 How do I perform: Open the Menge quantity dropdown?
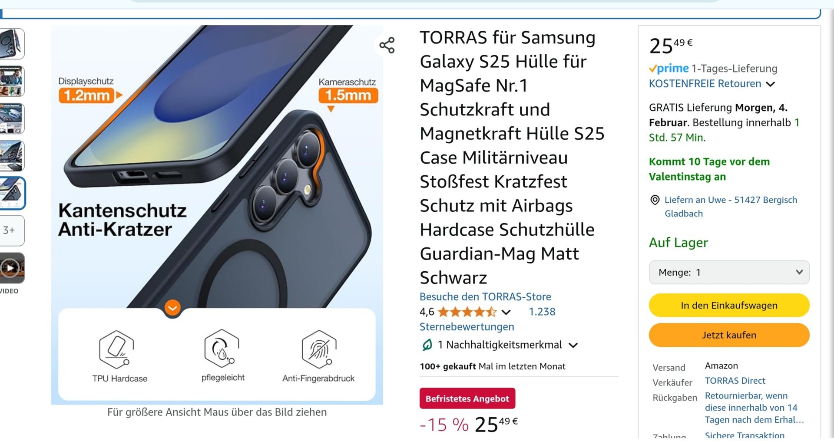click(729, 273)
